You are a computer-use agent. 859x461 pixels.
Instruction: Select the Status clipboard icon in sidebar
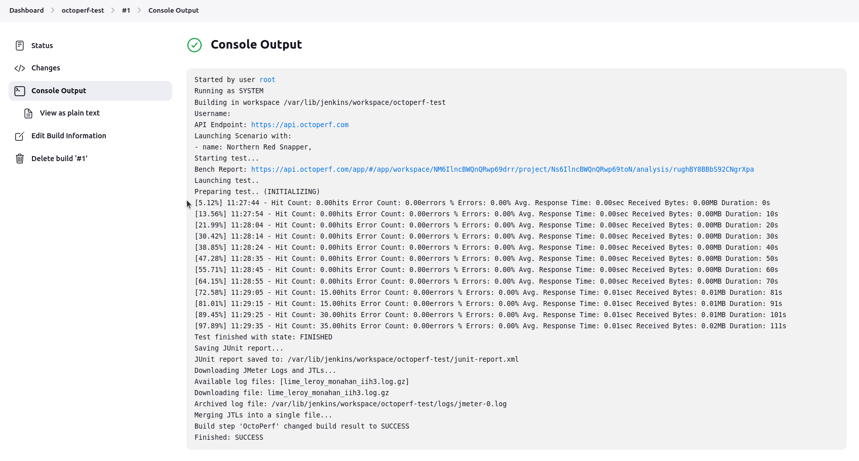[x=19, y=45]
